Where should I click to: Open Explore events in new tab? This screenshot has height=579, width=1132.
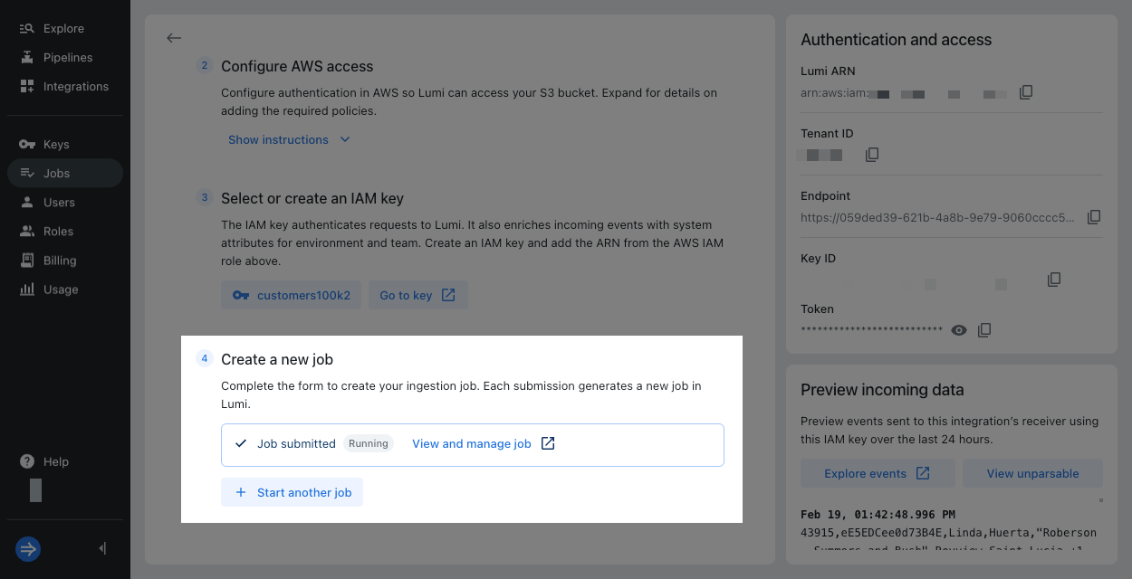click(877, 473)
